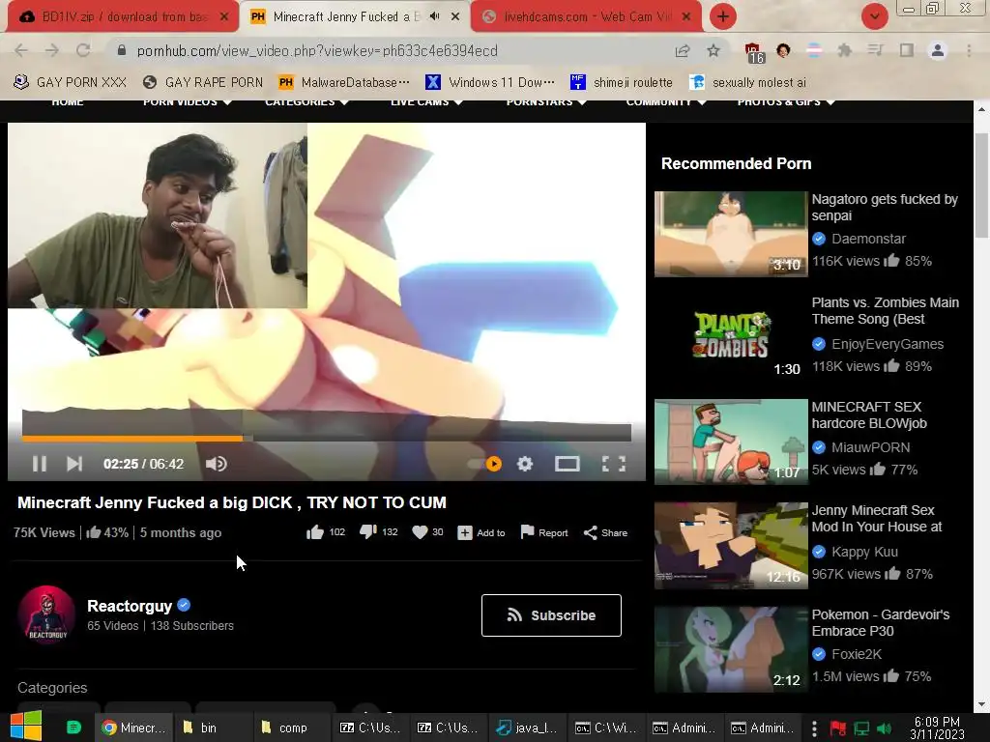Open the Extensions puzzle-piece menu

tap(845, 50)
